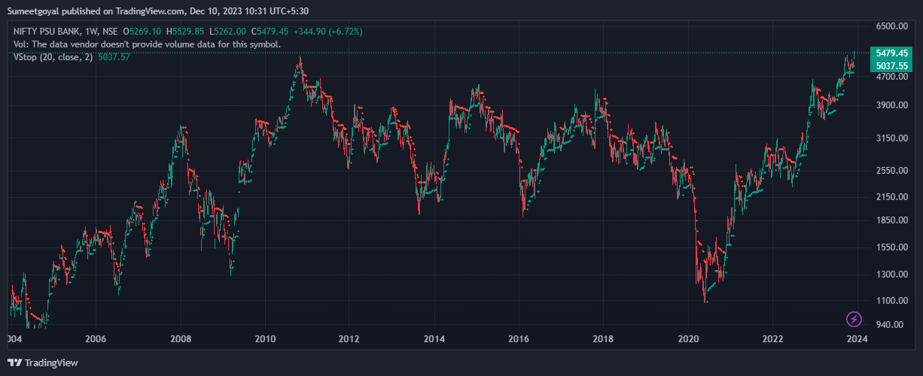Click the VStop (20, close, 2) indicator legend
Image resolution: width=923 pixels, height=376 pixels.
(53, 57)
